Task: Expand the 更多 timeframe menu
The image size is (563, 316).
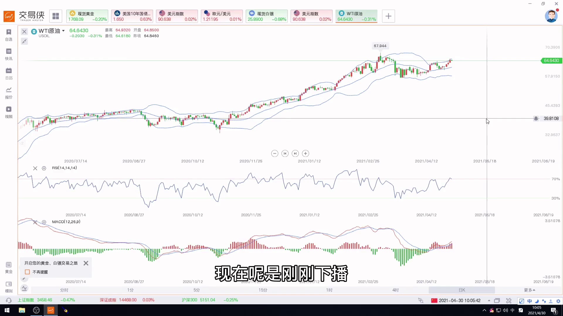Action: click(x=530, y=290)
